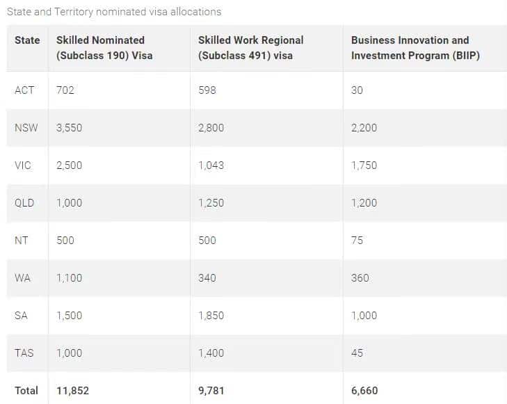The height and width of the screenshot is (404, 507).
Task: Select the NSW 3,550 cell
Action: 69,128
